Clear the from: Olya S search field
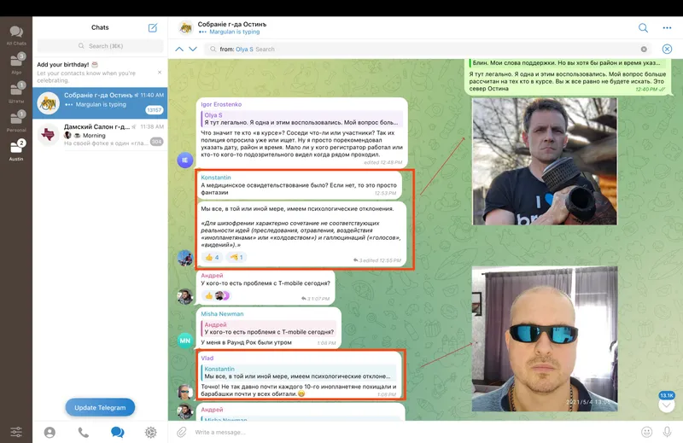683x443 pixels. [x=644, y=50]
